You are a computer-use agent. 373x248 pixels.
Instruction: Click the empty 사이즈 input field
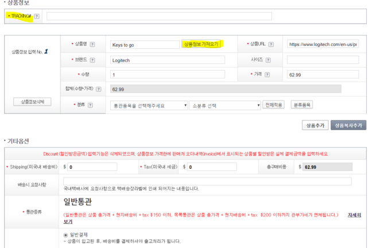323,60
